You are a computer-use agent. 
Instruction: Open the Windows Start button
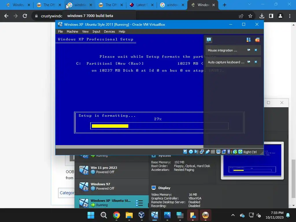coord(91,215)
